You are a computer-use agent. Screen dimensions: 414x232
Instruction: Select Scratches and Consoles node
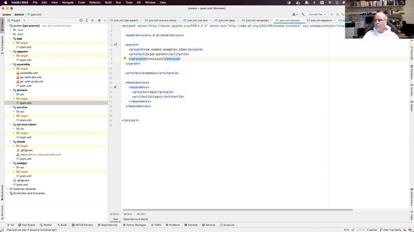tap(28, 193)
